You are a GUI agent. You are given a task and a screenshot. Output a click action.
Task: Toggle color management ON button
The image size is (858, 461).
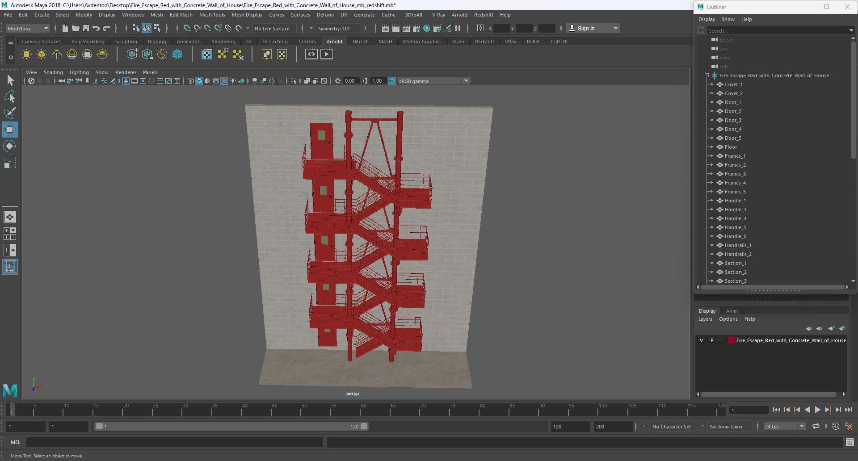point(392,81)
